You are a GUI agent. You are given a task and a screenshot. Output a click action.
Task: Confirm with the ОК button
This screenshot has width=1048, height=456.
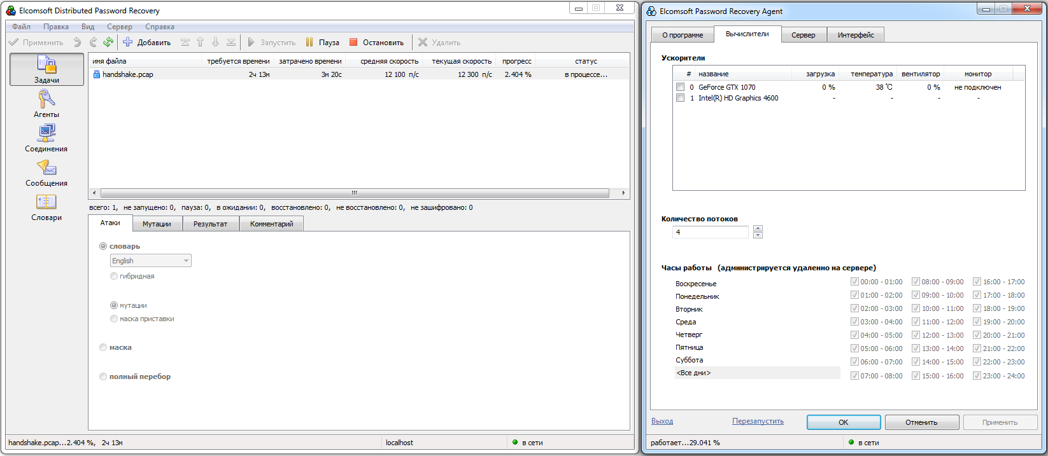coord(844,422)
